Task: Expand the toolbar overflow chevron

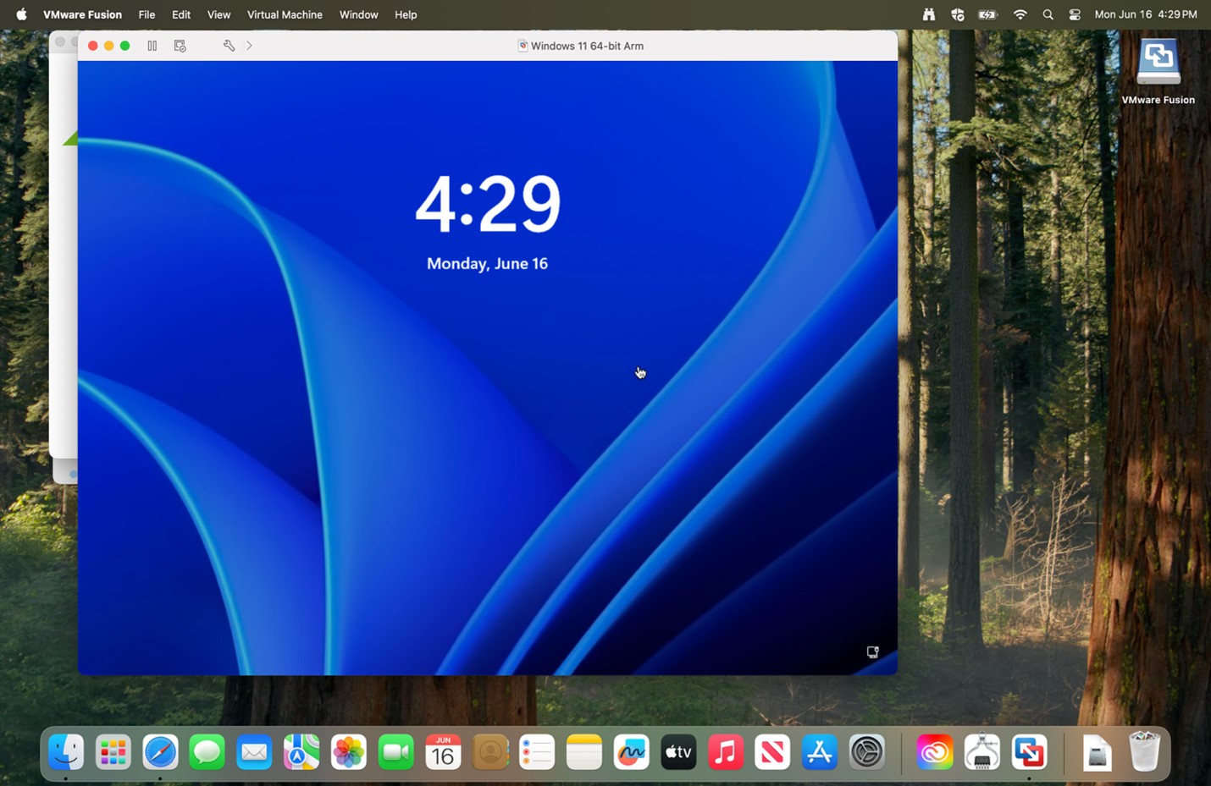Action: (249, 46)
